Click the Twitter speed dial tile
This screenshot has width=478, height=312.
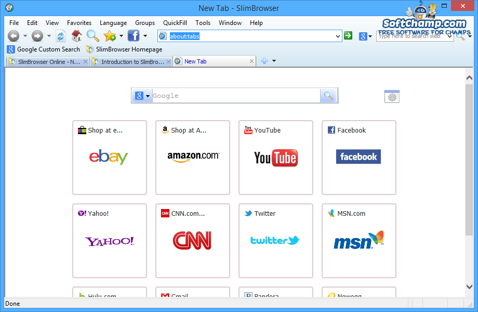tap(275, 240)
